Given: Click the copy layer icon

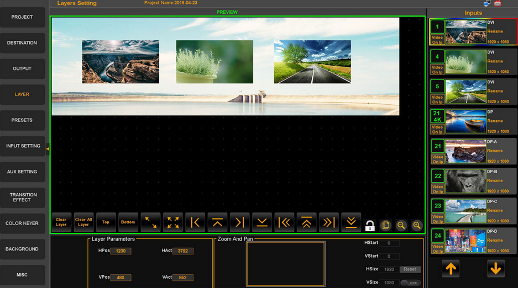Looking at the screenshot, I should click(385, 226).
